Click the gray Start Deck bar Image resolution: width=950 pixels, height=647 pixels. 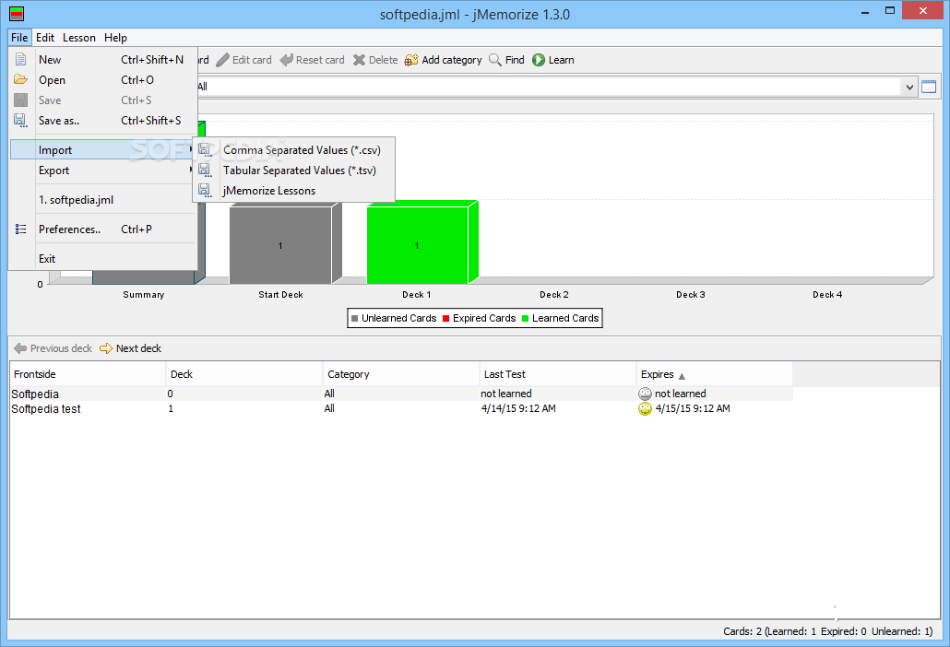(280, 245)
